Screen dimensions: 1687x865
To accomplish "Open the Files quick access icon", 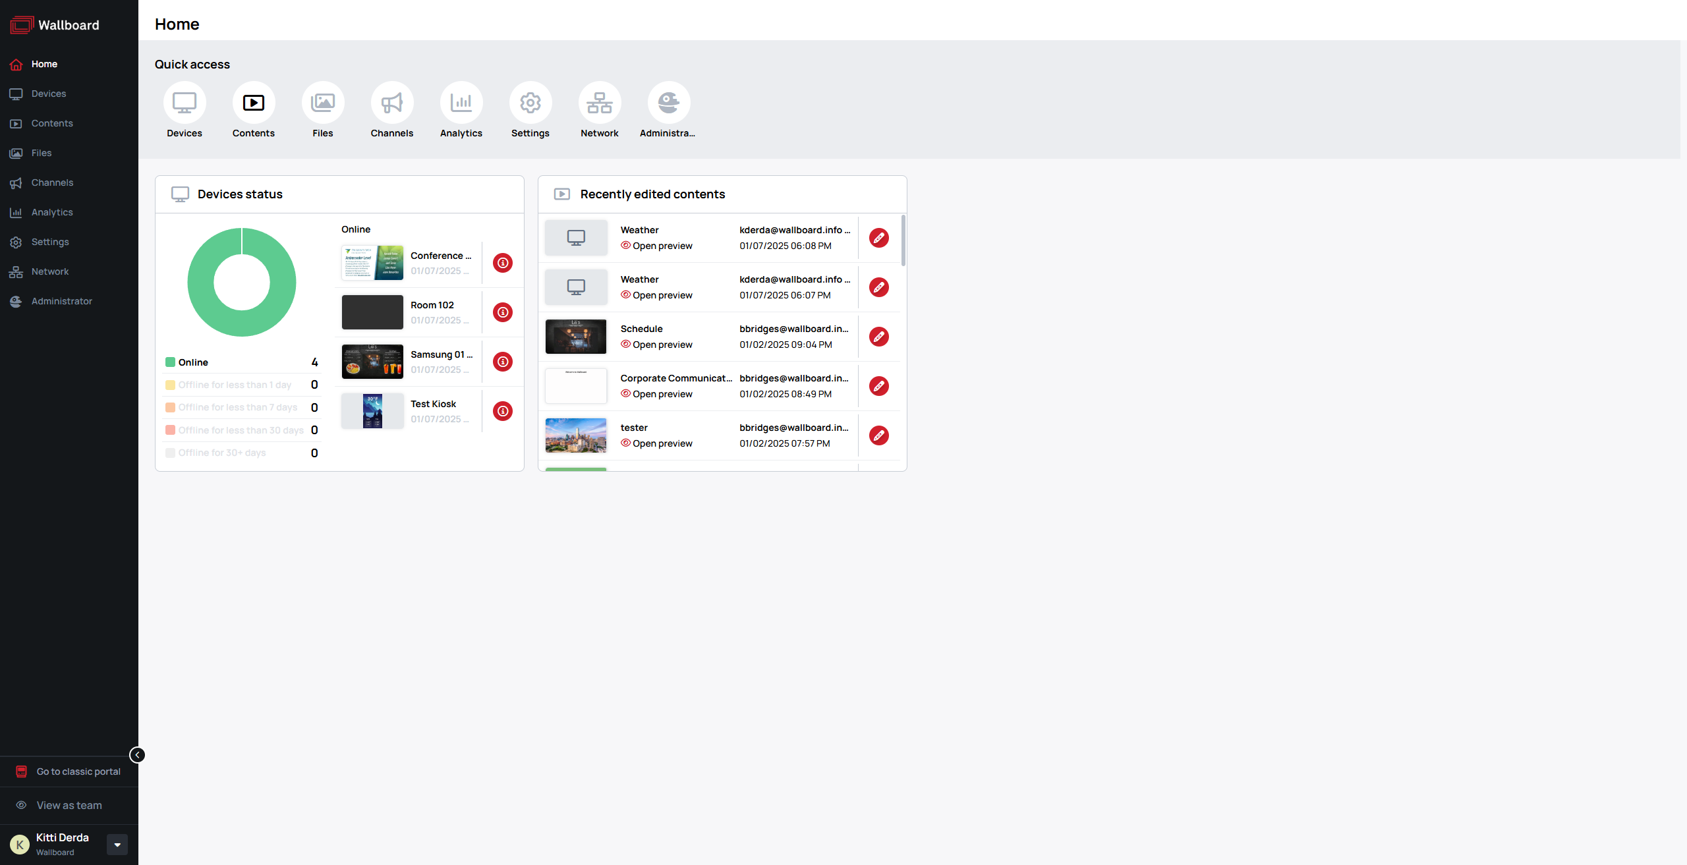I will pos(322,103).
